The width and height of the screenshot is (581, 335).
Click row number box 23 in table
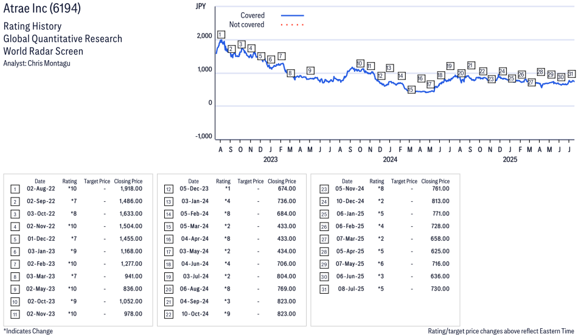(324, 190)
